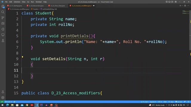Split the editor to the right
Image resolution: width=191 pixels, height=107 pixels.
pyautogui.click(x=185, y=6)
